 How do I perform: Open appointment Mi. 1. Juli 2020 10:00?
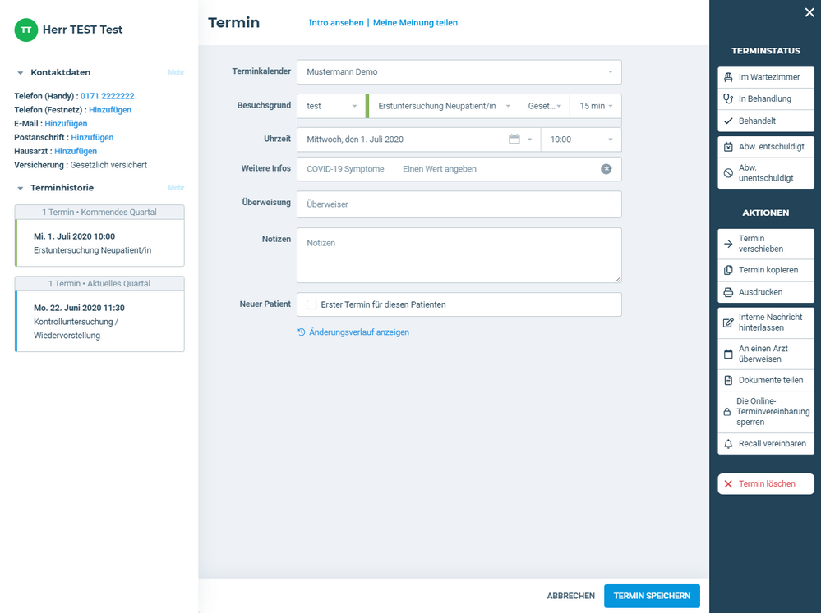[99, 243]
